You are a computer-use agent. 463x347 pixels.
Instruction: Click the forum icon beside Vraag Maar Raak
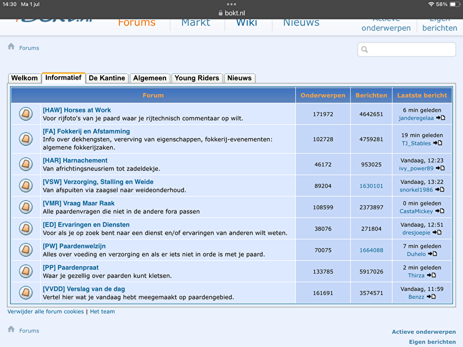click(x=25, y=207)
